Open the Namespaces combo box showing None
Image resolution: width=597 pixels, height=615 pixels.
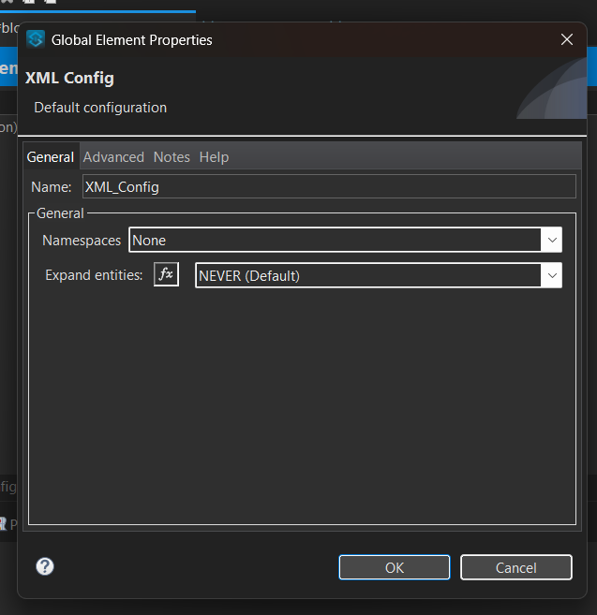pyautogui.click(x=334, y=241)
